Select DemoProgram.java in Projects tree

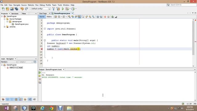pos(22,24)
